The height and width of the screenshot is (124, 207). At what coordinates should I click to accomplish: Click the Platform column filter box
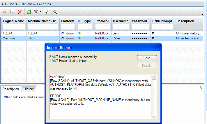click(x=68, y=27)
